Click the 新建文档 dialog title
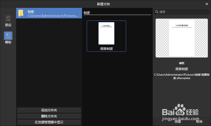211x126 pixels. pos(103,4)
